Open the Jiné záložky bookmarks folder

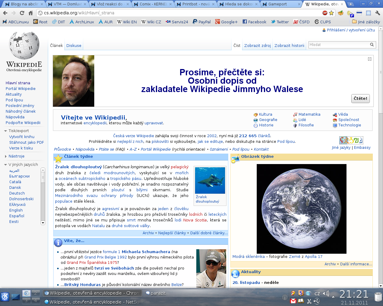coord(366,22)
